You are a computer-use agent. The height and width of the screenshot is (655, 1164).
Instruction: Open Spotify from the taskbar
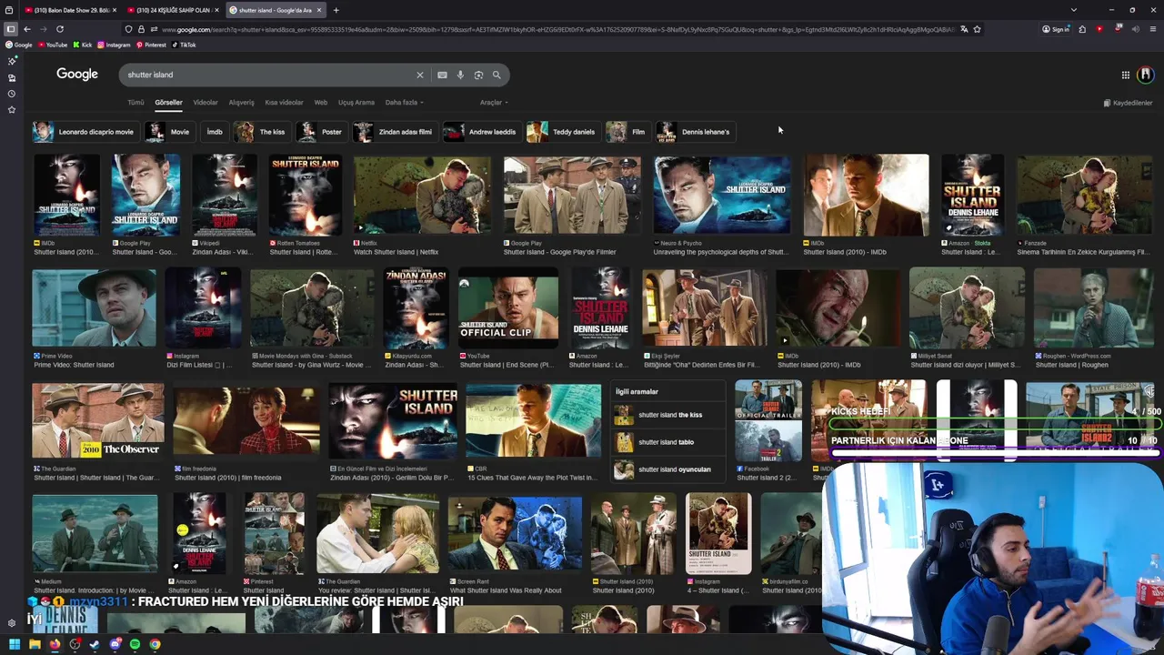click(135, 644)
